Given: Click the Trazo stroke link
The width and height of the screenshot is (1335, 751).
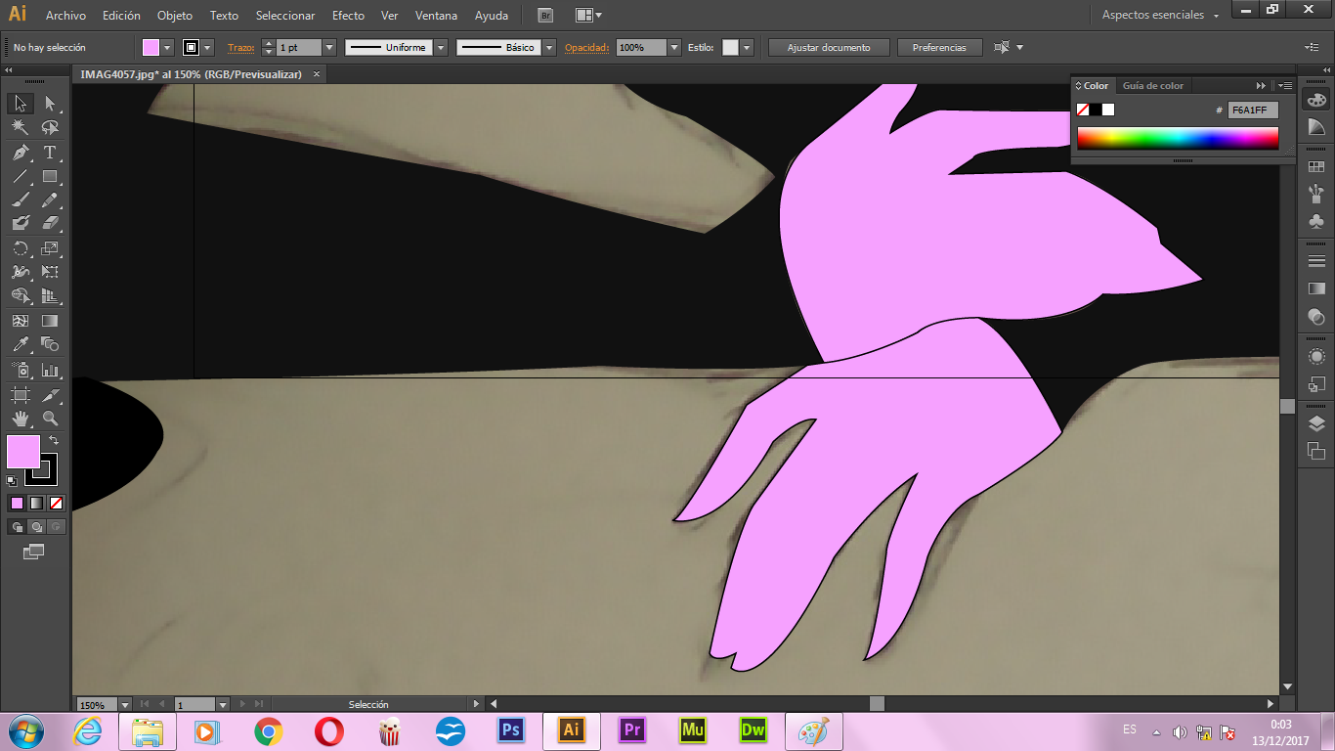Looking at the screenshot, I should (x=239, y=47).
